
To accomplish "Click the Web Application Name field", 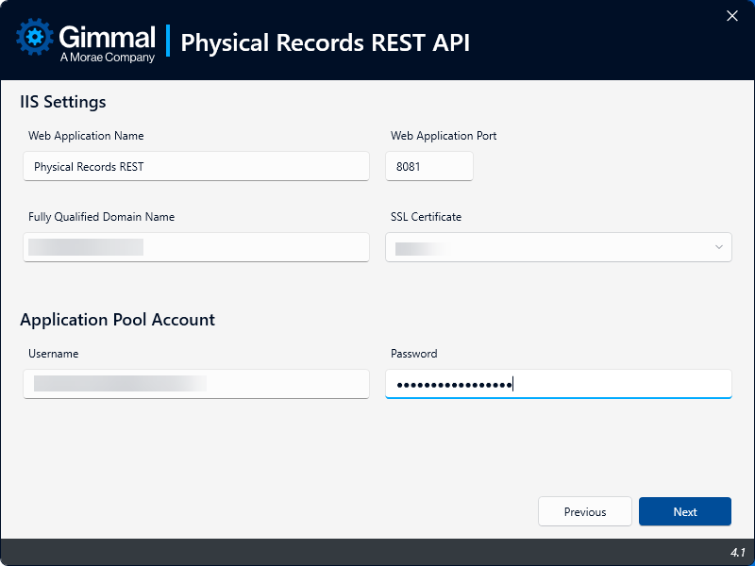I will 196,166.
